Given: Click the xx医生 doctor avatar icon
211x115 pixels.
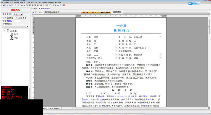Looking at the screenshot, I should tap(8, 31).
